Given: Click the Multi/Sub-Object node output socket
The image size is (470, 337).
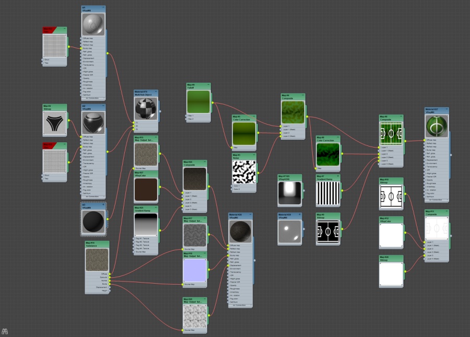Looking at the screenshot, I should (x=160, y=111).
